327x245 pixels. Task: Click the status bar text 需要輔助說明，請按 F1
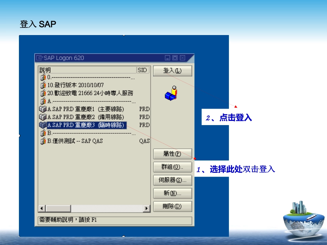click(68, 220)
